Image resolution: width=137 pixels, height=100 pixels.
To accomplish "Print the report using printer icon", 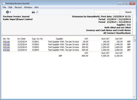I will tap(33, 12).
